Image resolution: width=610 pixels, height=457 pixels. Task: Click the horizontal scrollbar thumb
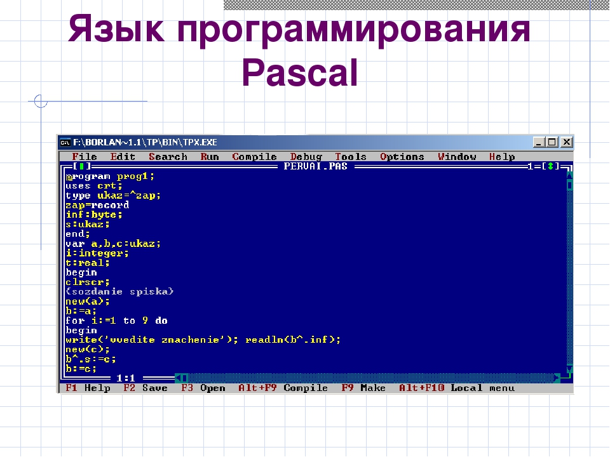tap(184, 377)
